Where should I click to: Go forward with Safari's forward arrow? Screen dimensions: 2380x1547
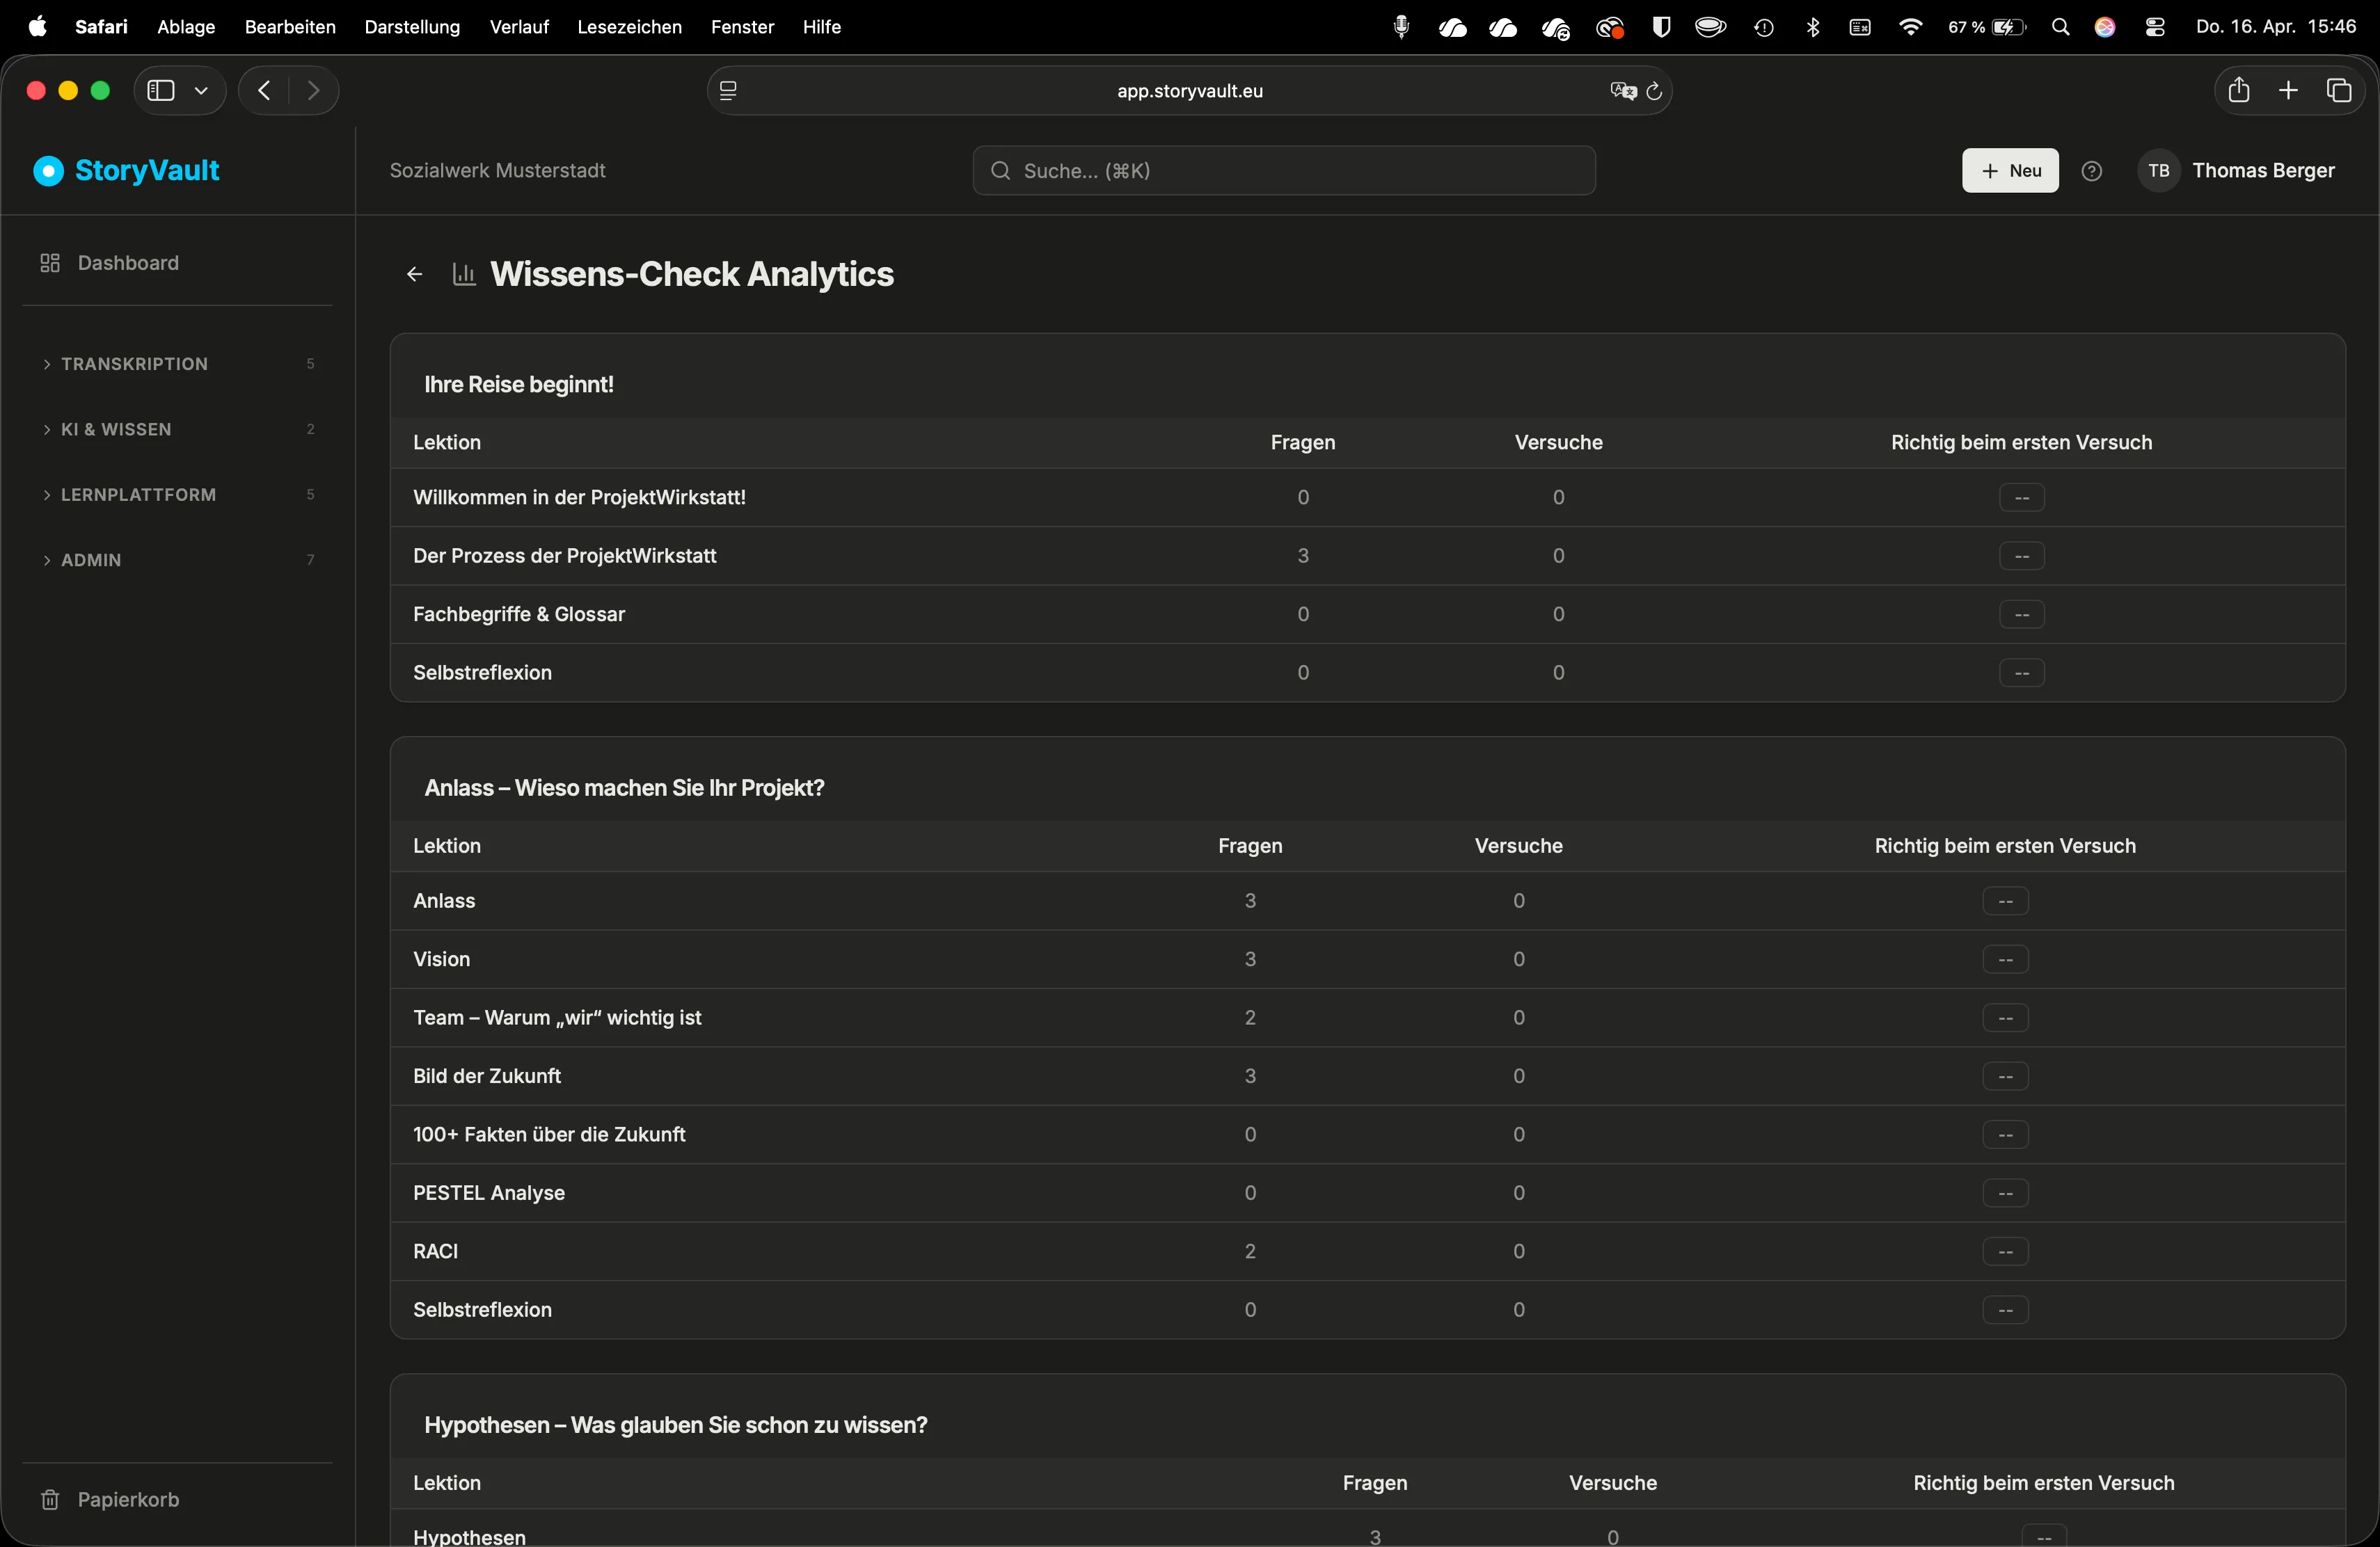tap(314, 91)
